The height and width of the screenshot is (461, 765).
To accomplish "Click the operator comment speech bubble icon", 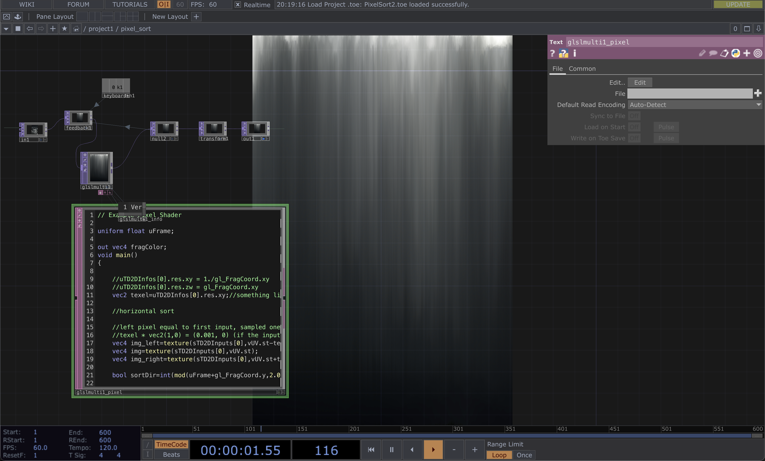I will coord(713,53).
